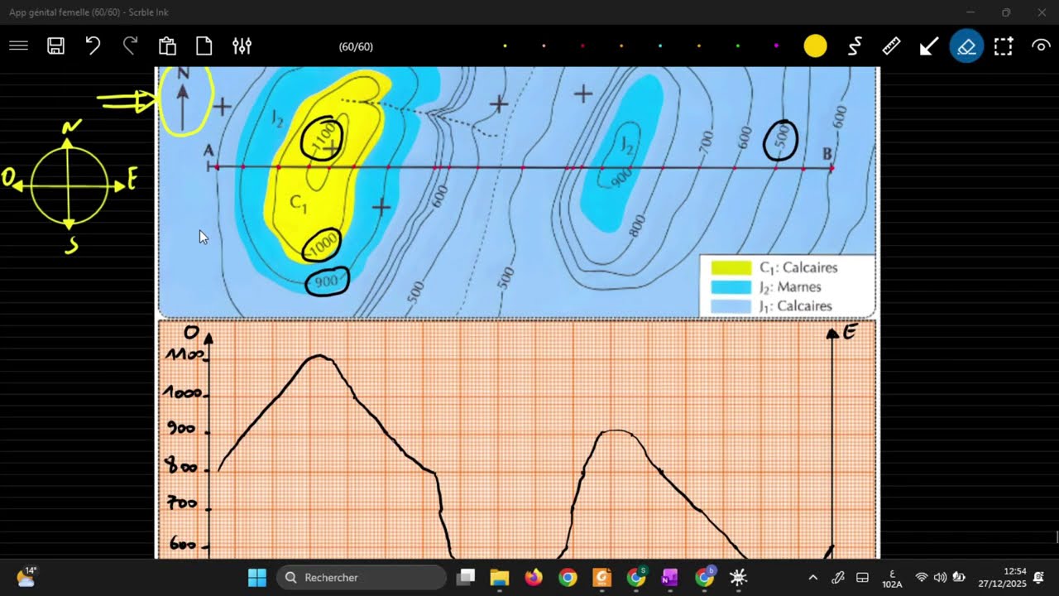The height and width of the screenshot is (596, 1059).
Task: Open Chrome icon without a profile badge
Action: (x=568, y=577)
